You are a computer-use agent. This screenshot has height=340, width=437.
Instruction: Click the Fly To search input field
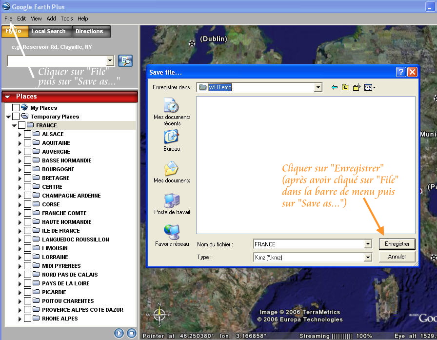57,60
